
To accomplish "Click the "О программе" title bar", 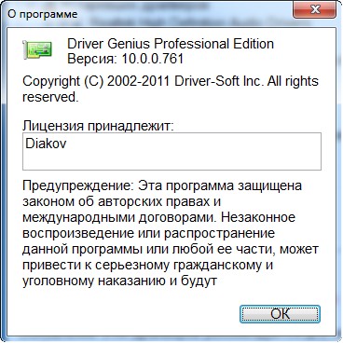I will point(43,14).
